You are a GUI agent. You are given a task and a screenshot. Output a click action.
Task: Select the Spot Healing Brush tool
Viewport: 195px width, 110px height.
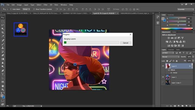3,40
